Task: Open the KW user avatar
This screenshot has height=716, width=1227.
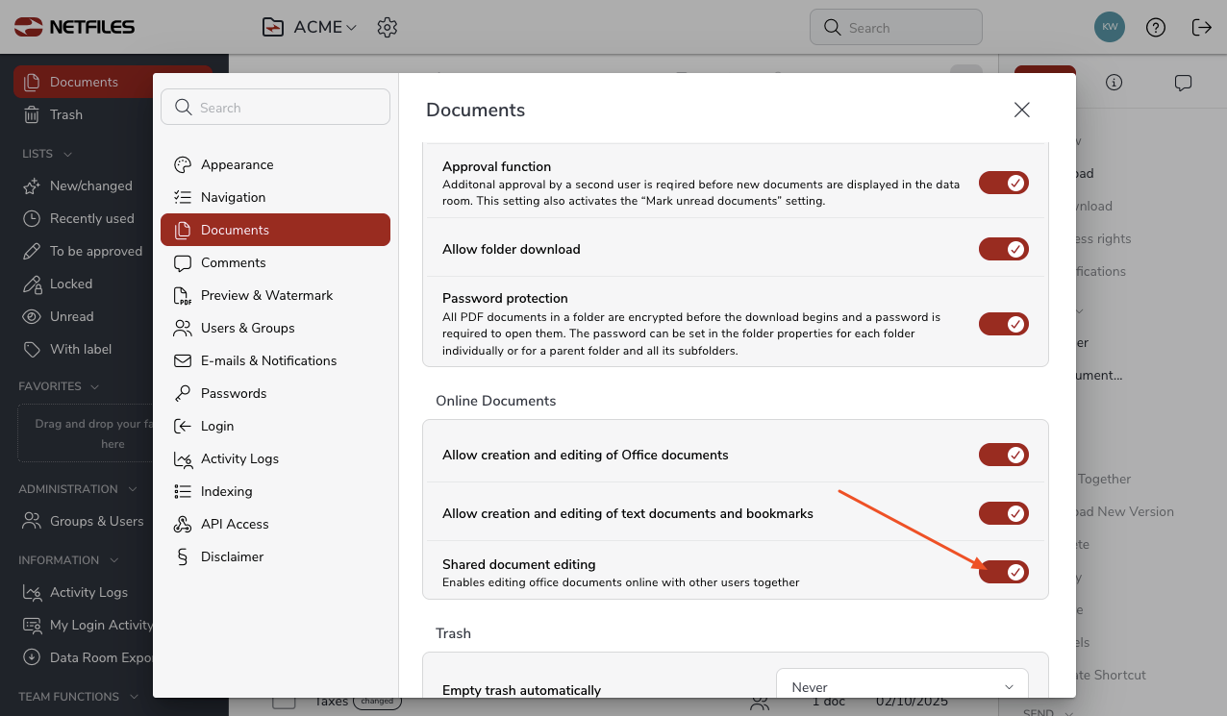Action: [x=1110, y=27]
